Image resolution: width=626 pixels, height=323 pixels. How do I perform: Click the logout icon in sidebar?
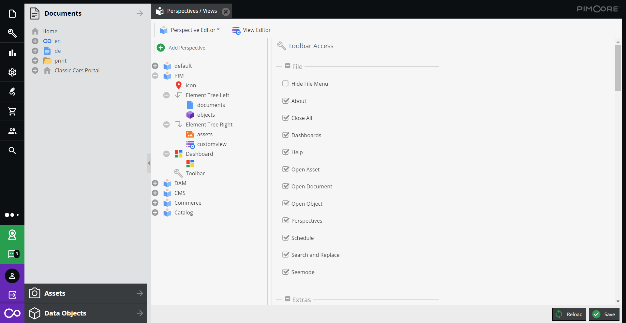12,295
